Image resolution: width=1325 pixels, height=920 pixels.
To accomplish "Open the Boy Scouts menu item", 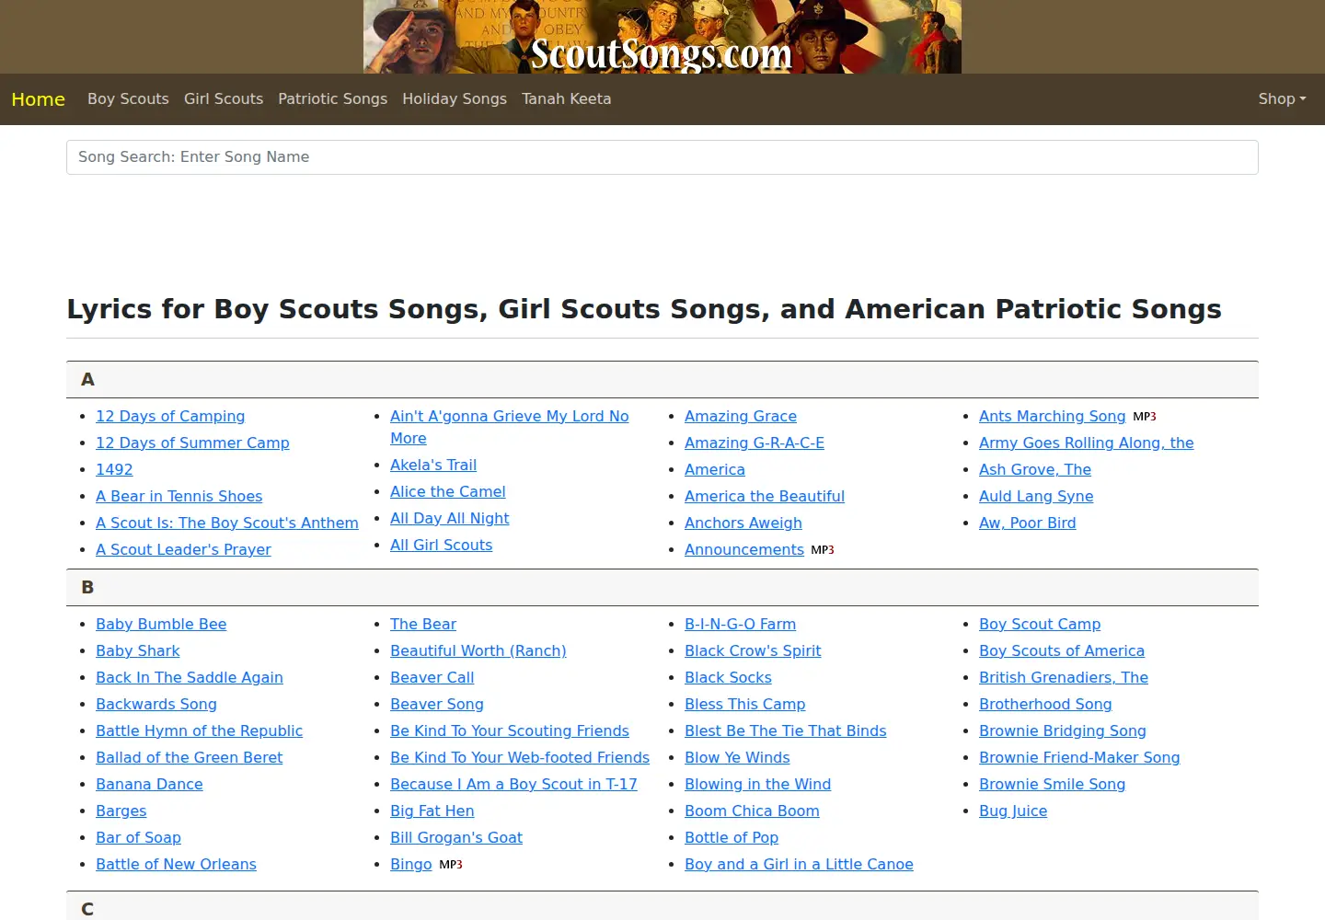I will click(128, 99).
